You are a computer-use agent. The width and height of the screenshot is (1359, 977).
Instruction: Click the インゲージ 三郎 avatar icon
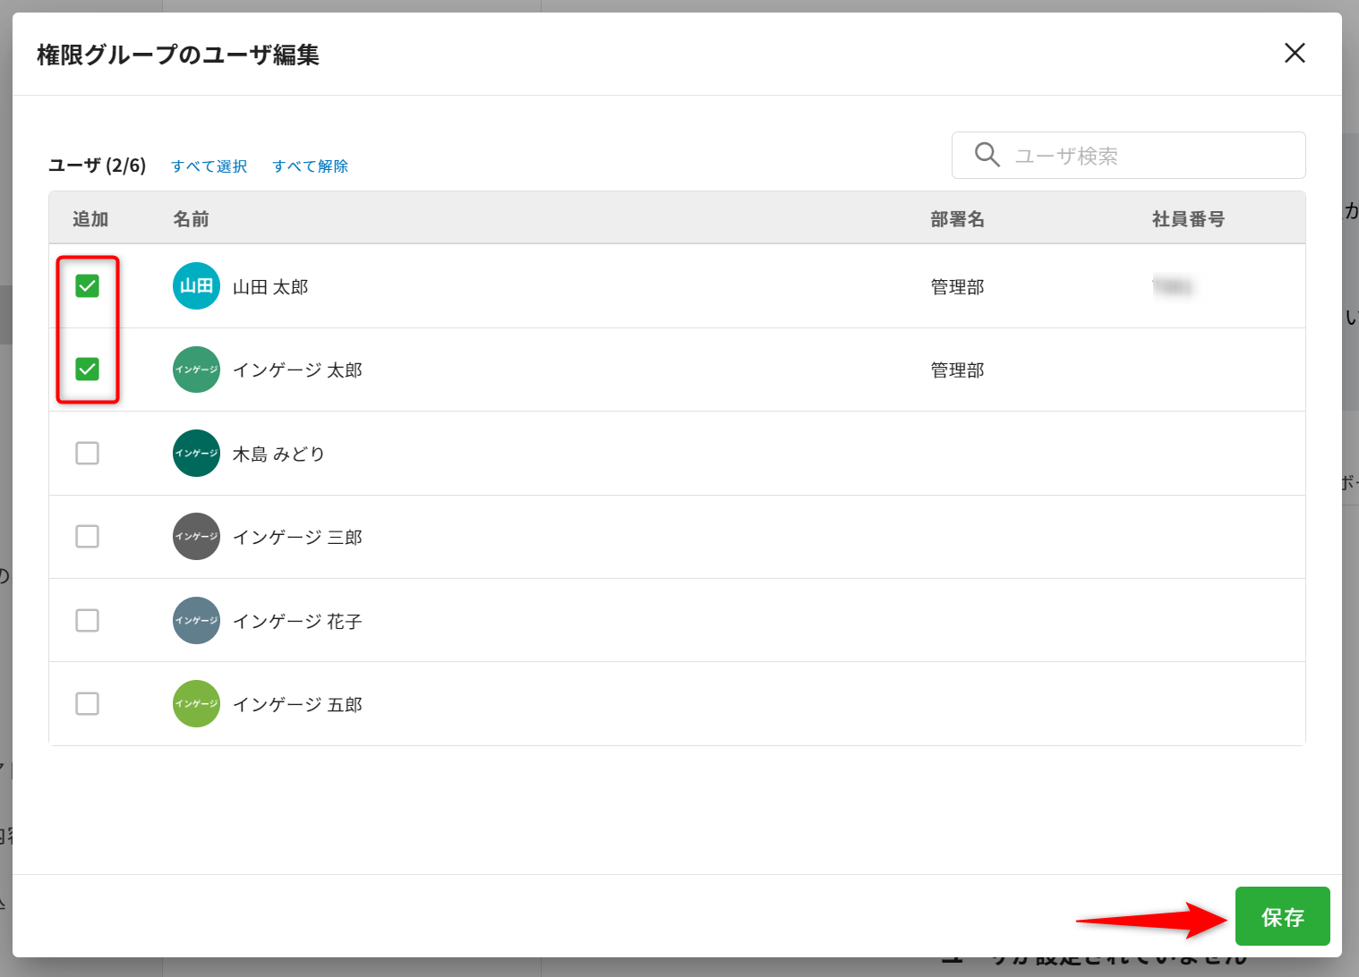196,537
